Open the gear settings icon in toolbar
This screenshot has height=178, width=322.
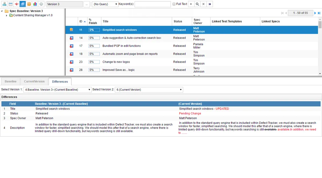[x=41, y=4]
